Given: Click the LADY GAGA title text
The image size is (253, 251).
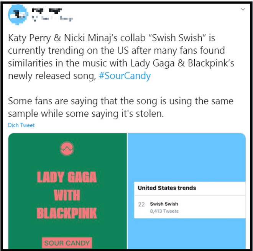Looking at the screenshot, I should point(67,177).
